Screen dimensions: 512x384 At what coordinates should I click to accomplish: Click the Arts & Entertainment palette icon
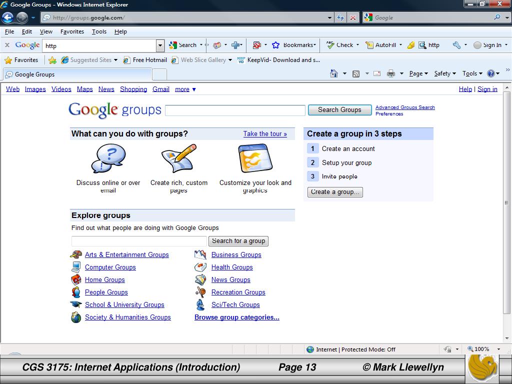coord(76,254)
